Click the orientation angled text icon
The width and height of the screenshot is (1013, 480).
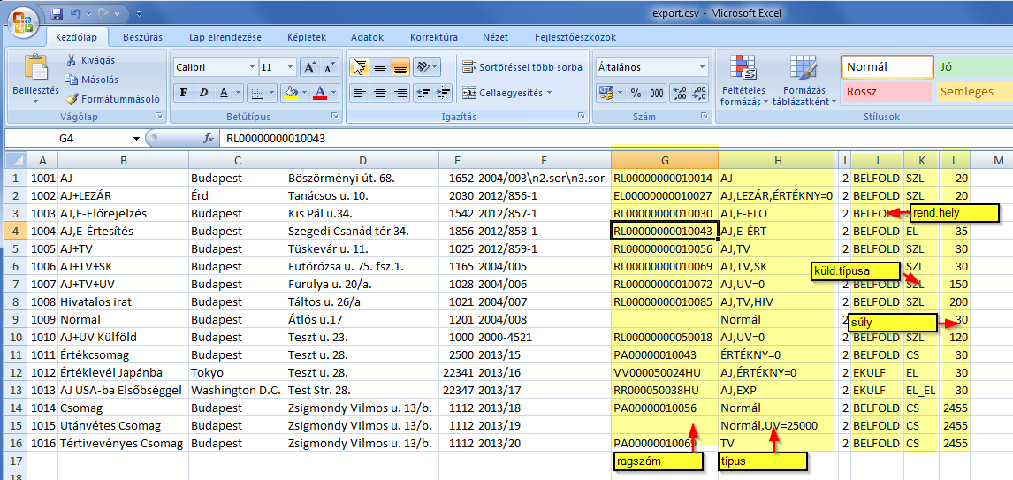pos(423,66)
